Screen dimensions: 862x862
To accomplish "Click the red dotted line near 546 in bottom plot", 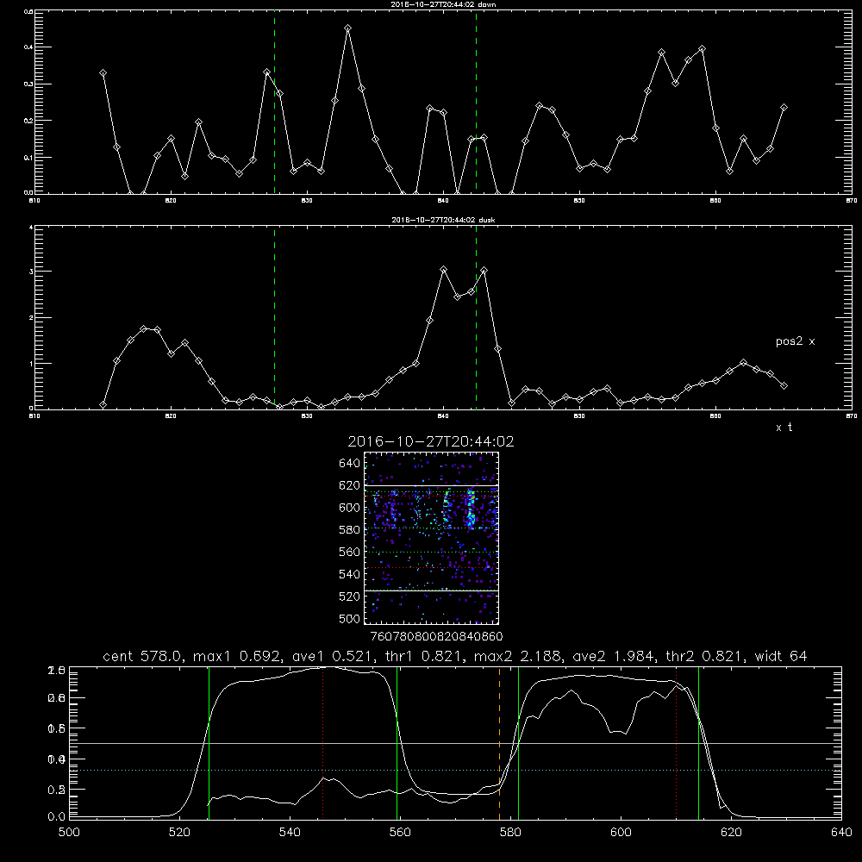I will point(322,743).
